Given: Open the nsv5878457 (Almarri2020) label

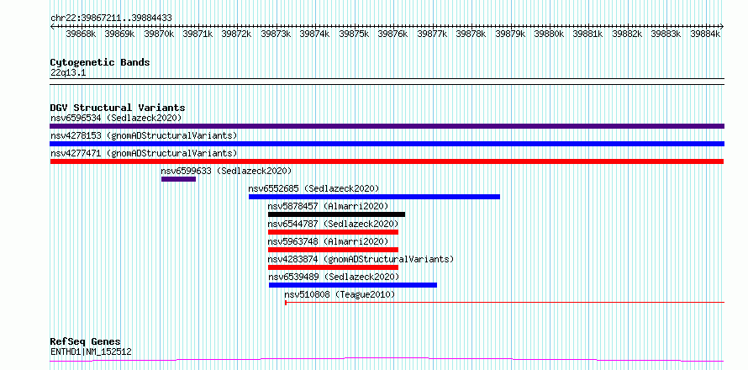Looking at the screenshot, I should coord(329,206).
